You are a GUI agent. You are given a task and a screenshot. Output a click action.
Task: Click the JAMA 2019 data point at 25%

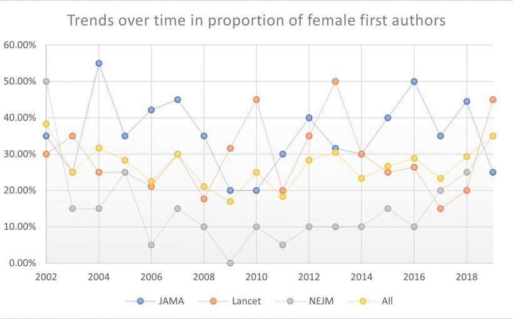pos(493,172)
